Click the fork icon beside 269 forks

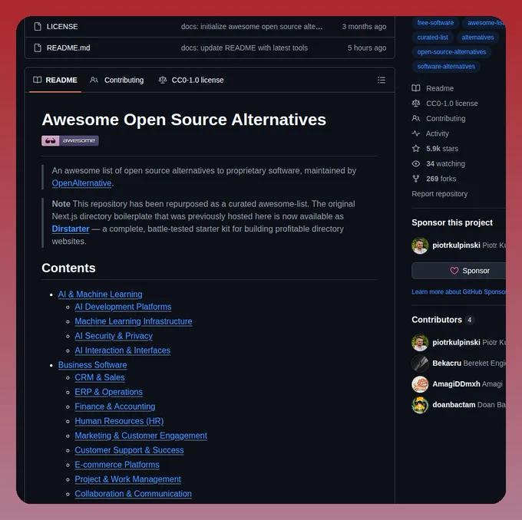click(x=415, y=179)
